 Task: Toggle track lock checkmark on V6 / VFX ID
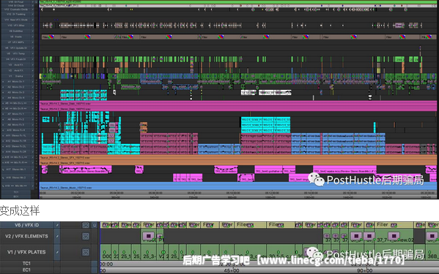[57, 225]
